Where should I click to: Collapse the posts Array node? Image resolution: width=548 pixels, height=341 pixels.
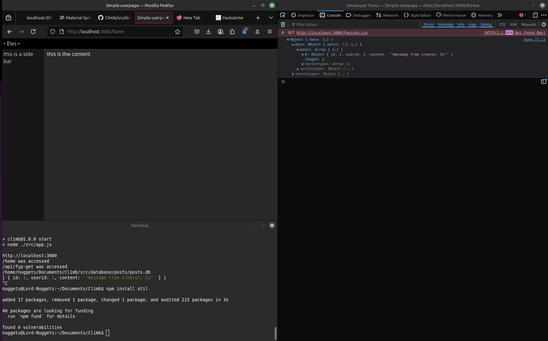point(298,49)
